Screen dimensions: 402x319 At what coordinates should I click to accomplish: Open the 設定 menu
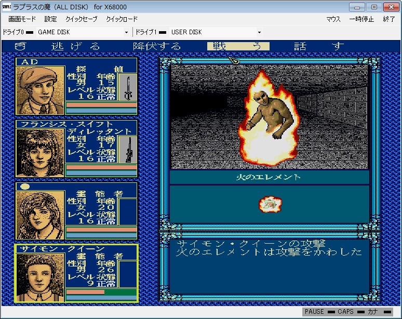[50, 19]
